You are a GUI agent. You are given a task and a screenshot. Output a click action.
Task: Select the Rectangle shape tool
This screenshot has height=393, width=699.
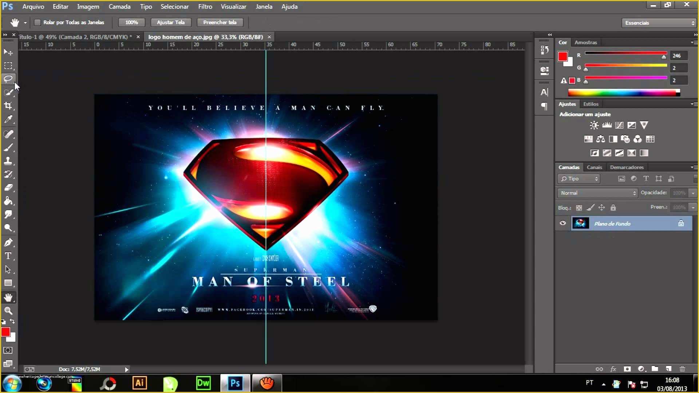pyautogui.click(x=8, y=283)
